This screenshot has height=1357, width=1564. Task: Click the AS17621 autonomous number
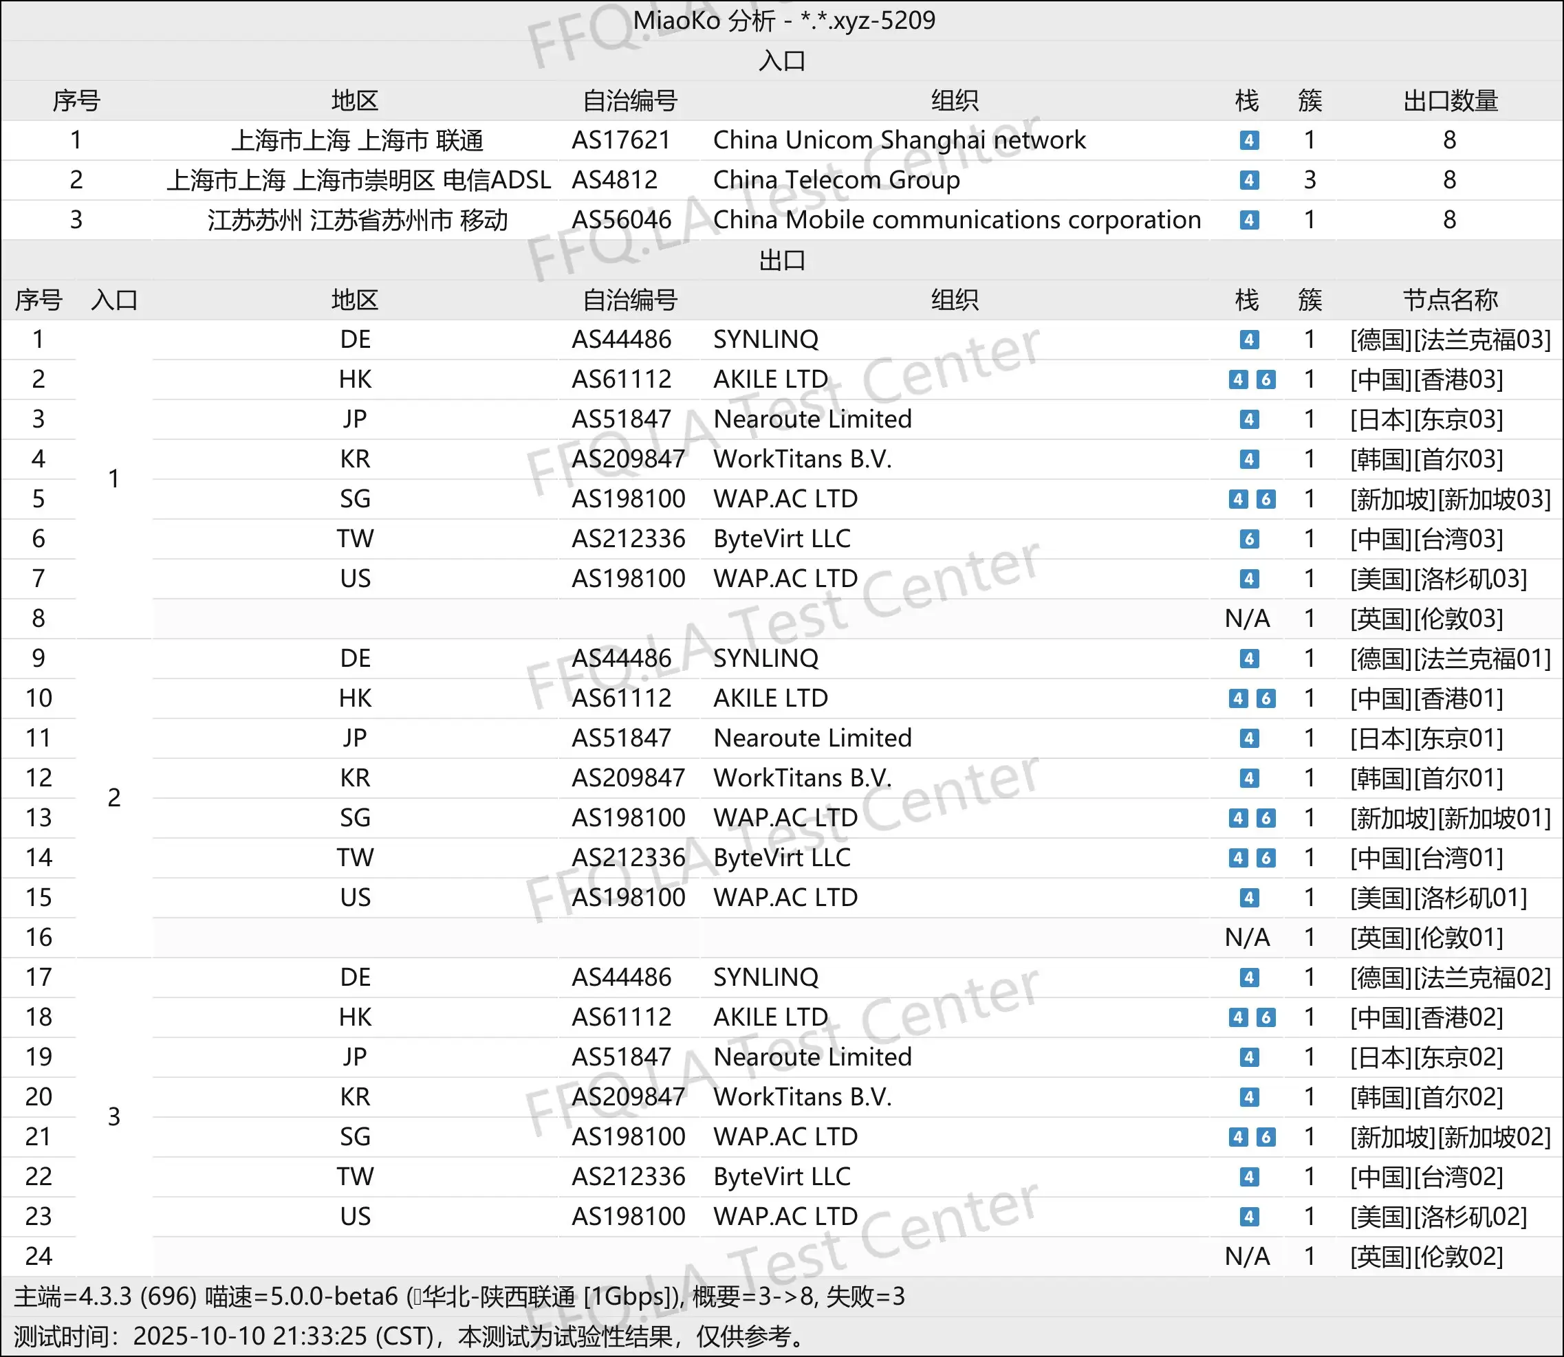[x=621, y=140]
